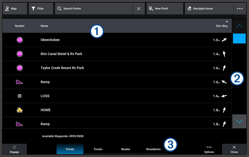This screenshot has height=157, width=249.
Task: Clear search with the X icon
Action: (x=139, y=9)
